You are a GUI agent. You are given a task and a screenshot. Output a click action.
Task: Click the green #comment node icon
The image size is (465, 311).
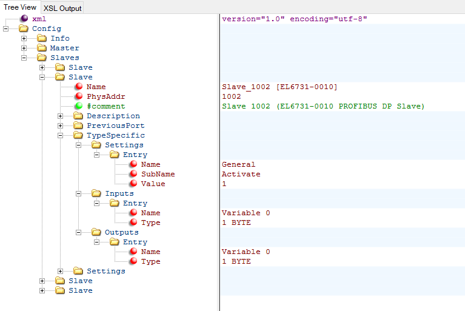[x=78, y=106]
